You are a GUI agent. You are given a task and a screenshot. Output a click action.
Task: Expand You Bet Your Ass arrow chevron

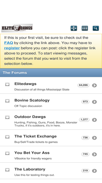[94, 154]
